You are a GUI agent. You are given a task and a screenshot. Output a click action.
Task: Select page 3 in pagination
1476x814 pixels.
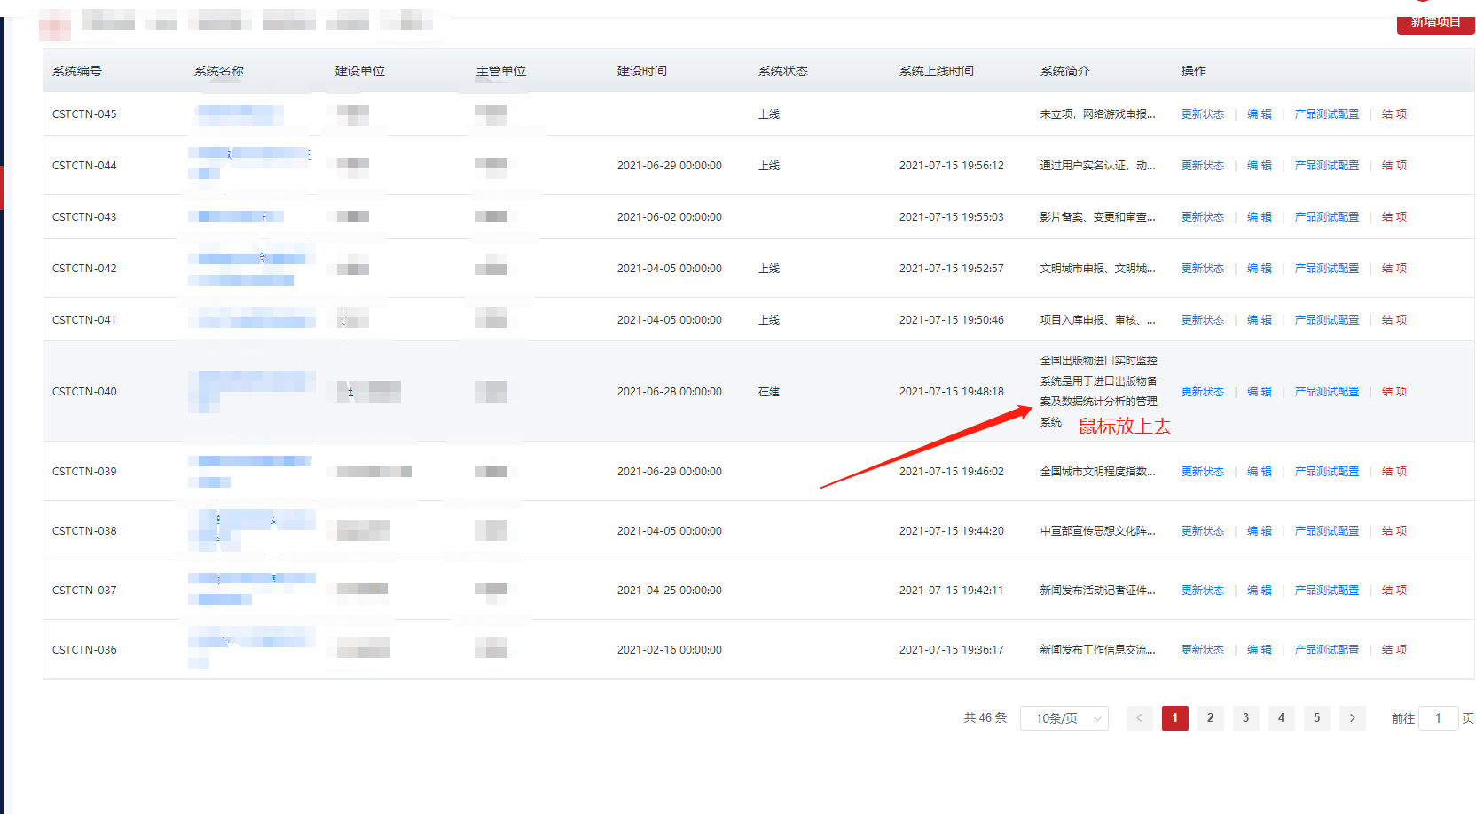1245,718
